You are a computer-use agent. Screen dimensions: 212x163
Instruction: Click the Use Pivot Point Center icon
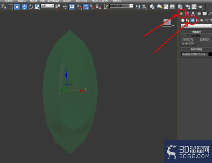[58, 7]
